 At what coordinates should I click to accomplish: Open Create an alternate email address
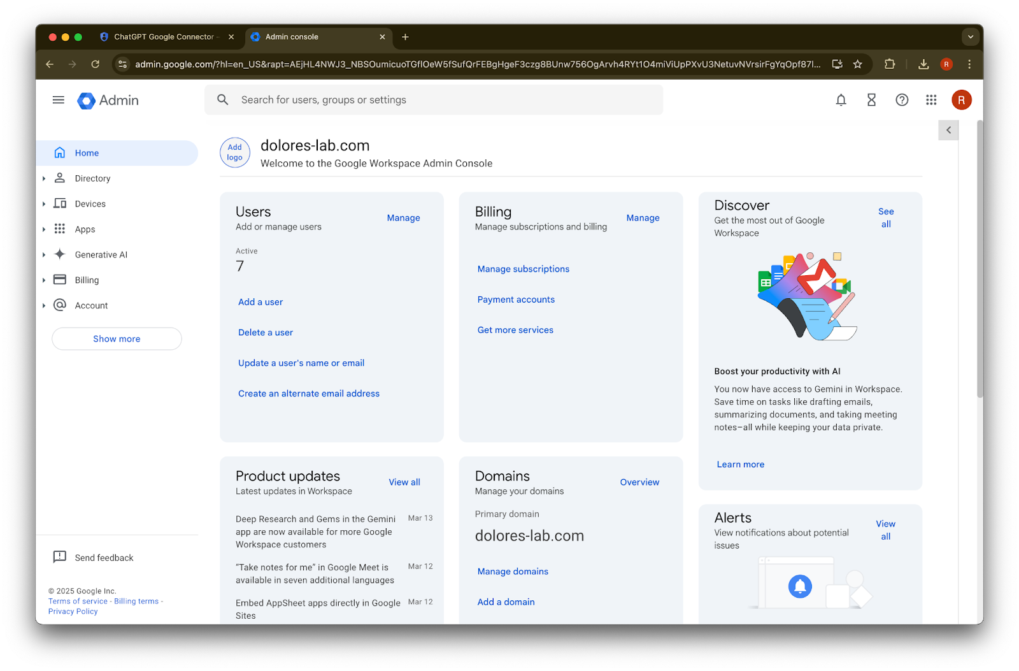(x=309, y=394)
